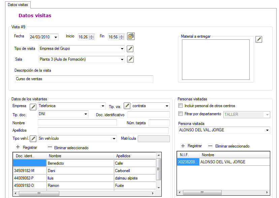Viewport: 279px width, 198px height.
Task: Click the N.I.F. column header
Action: pos(188,155)
